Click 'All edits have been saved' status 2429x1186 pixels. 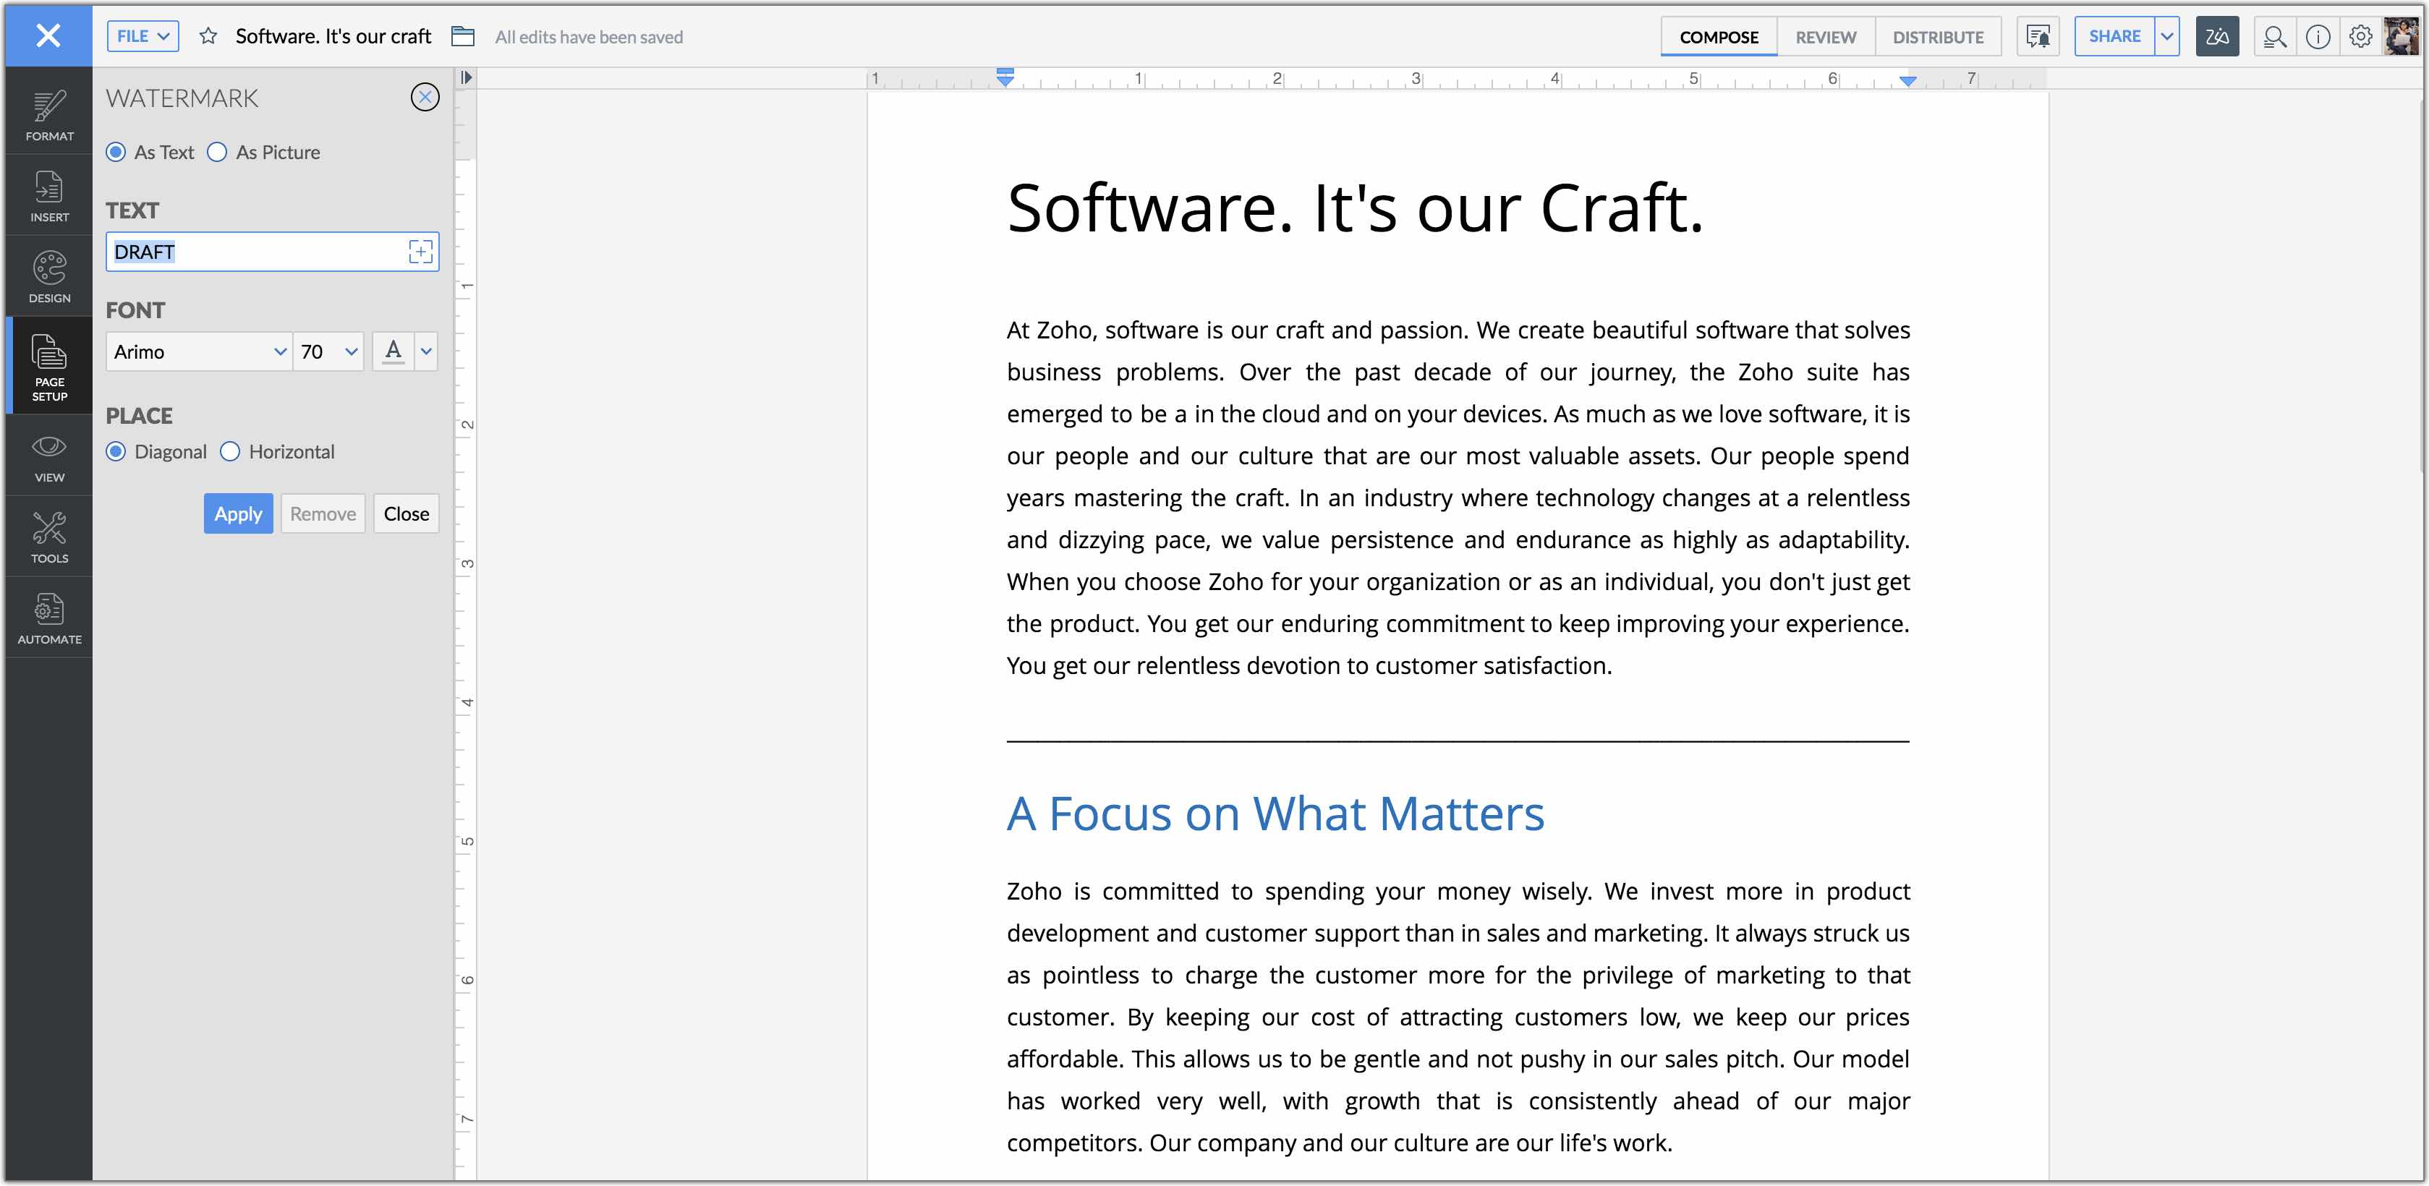pos(588,37)
